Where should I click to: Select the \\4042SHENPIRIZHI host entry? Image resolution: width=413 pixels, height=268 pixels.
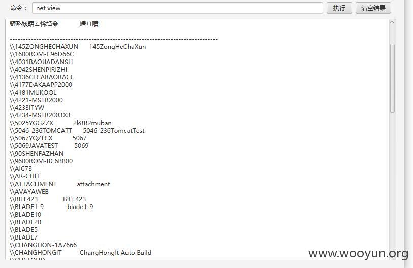[x=38, y=70]
